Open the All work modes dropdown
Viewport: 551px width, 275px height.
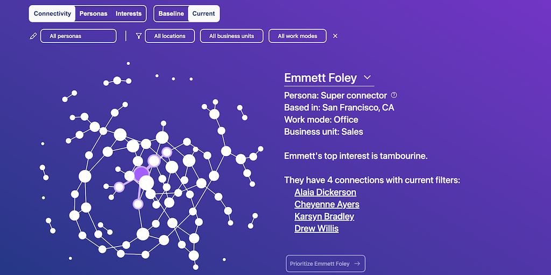coord(297,36)
